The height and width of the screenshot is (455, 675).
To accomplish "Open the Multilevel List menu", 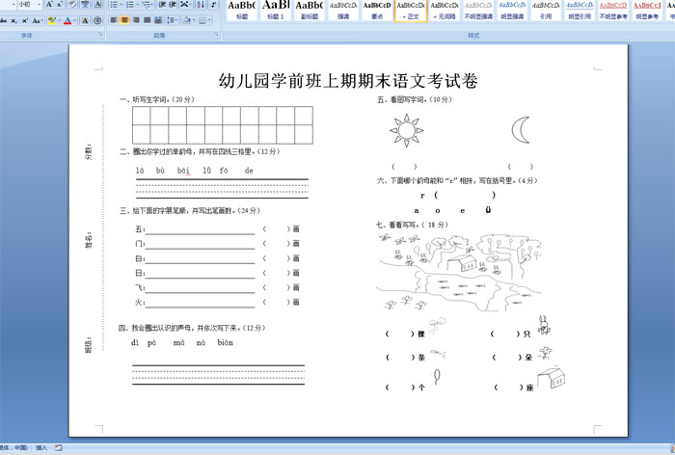I will click(148, 5).
